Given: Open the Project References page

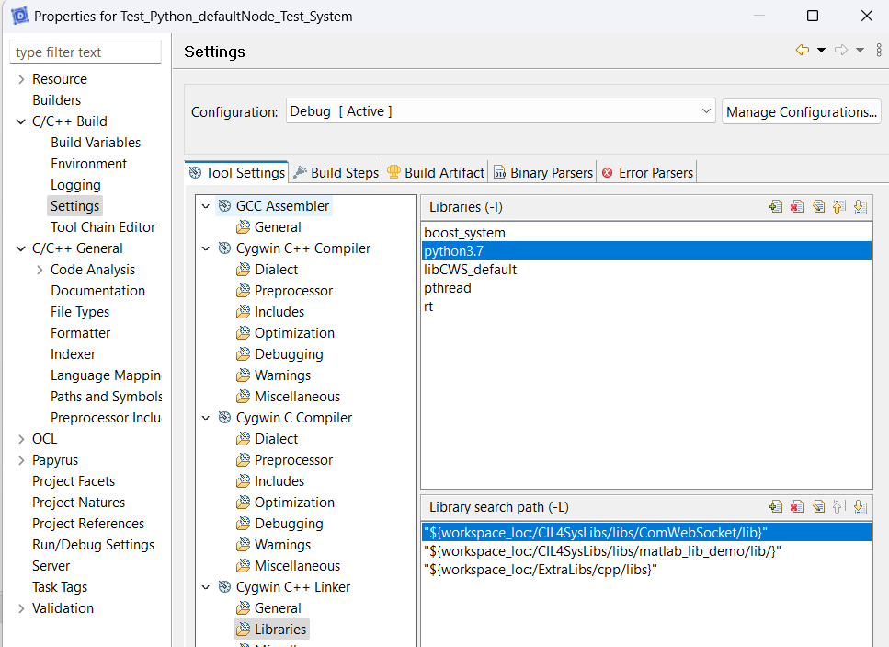Looking at the screenshot, I should (x=88, y=524).
